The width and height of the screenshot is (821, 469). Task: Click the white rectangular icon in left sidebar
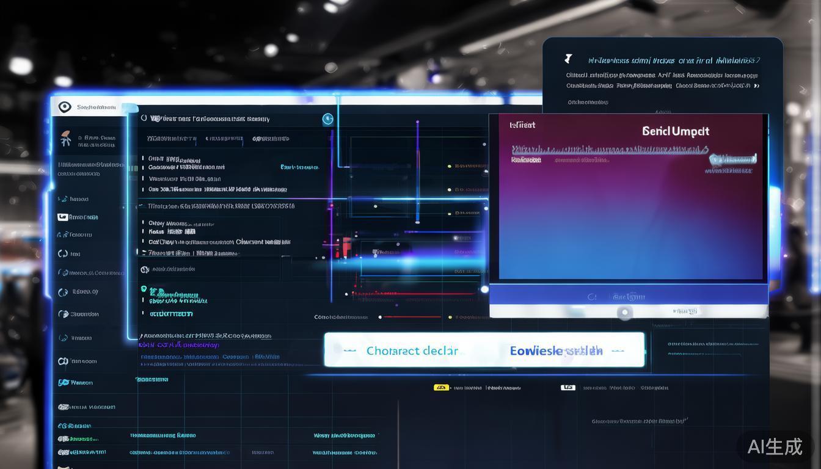click(62, 217)
